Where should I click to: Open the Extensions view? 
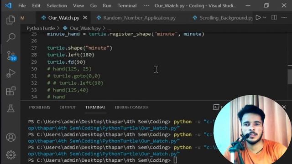click(x=10, y=91)
